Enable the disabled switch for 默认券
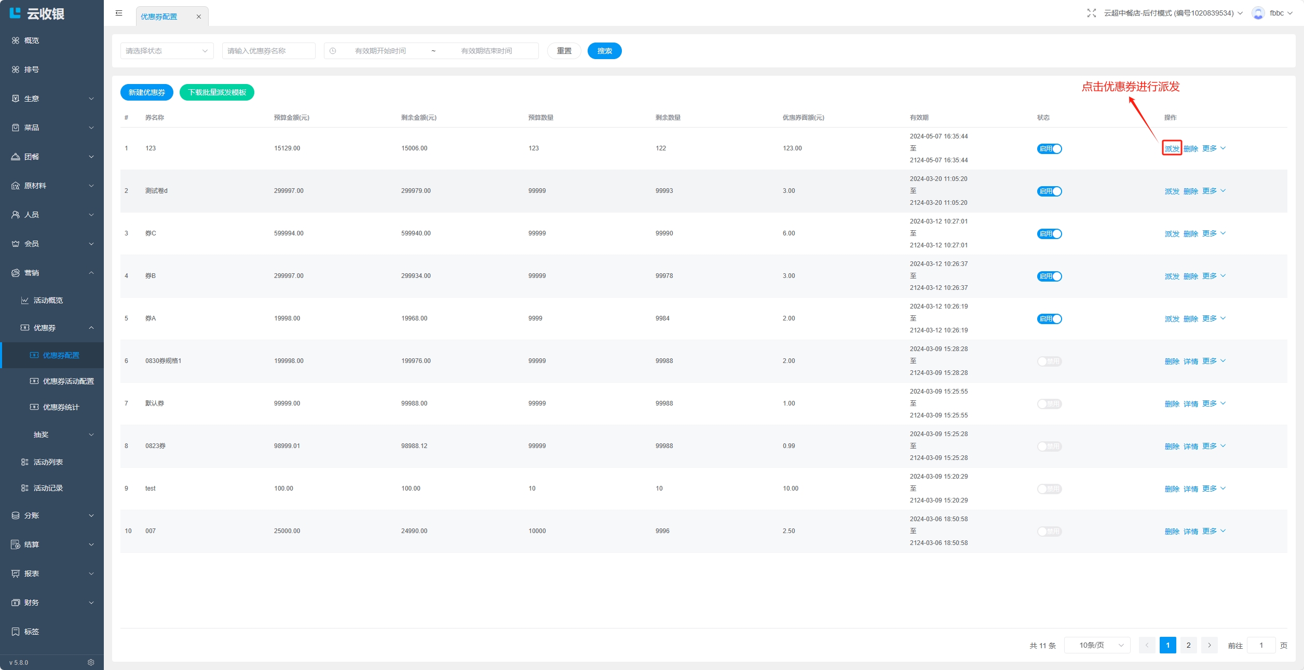Viewport: 1304px width, 670px height. [x=1049, y=404]
